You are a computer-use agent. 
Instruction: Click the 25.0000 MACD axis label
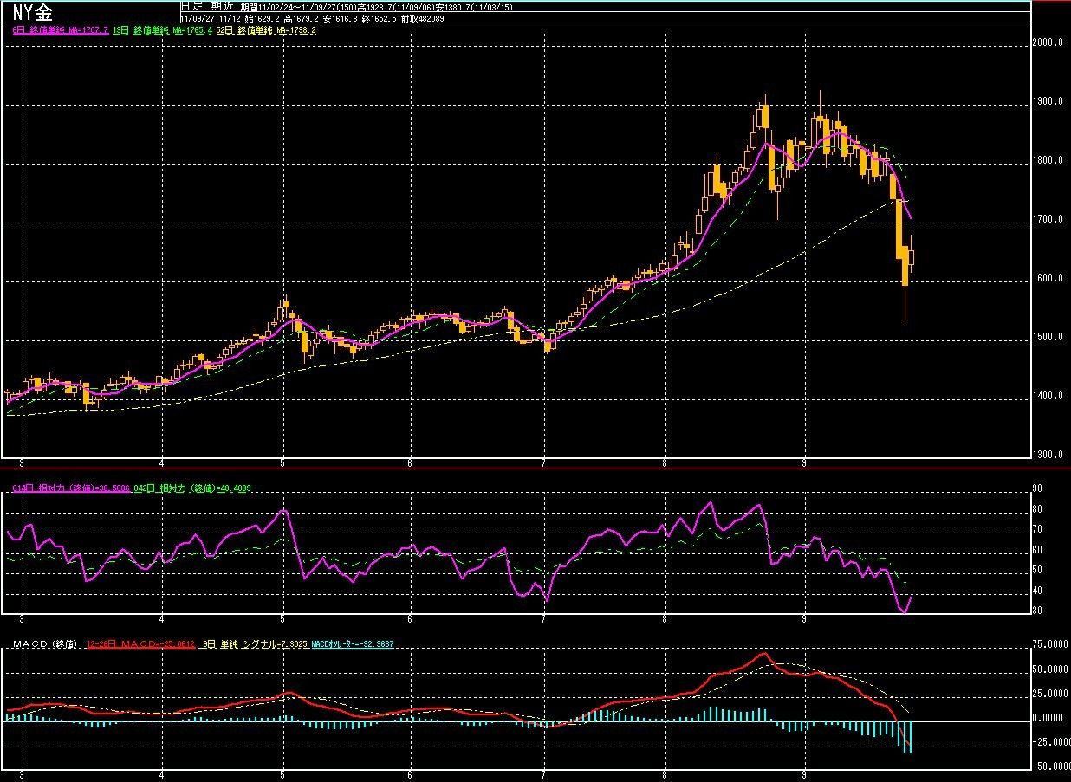pyautogui.click(x=1049, y=694)
